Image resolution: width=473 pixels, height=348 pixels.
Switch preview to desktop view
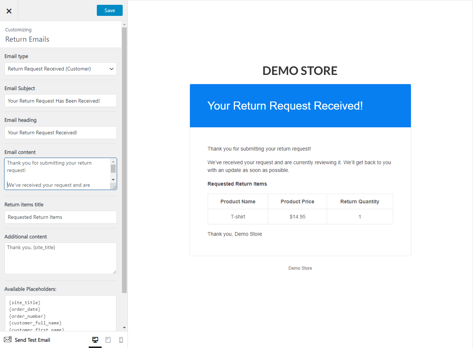point(95,340)
